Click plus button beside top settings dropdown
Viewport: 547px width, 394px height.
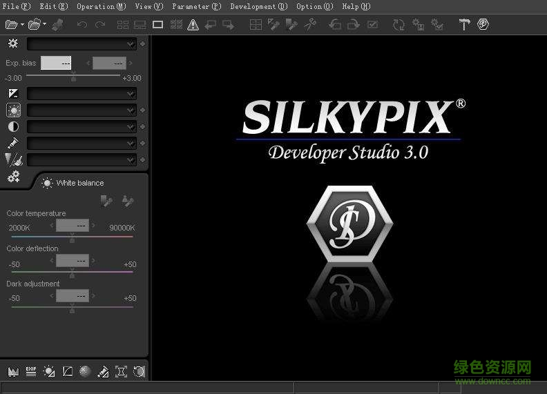[142, 43]
